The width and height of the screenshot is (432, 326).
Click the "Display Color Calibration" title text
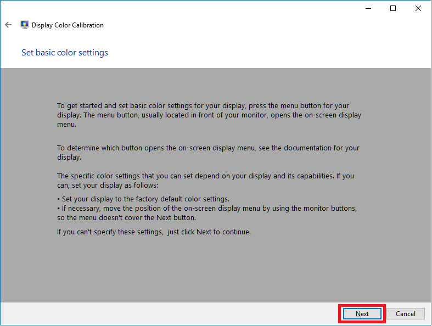click(68, 25)
